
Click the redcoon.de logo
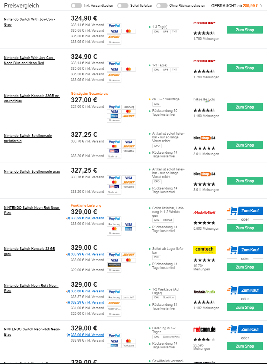(204, 329)
